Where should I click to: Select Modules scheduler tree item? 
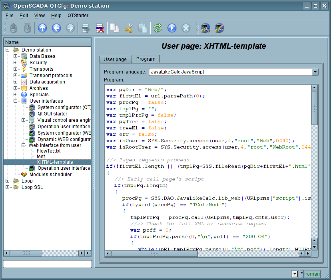[50, 175]
